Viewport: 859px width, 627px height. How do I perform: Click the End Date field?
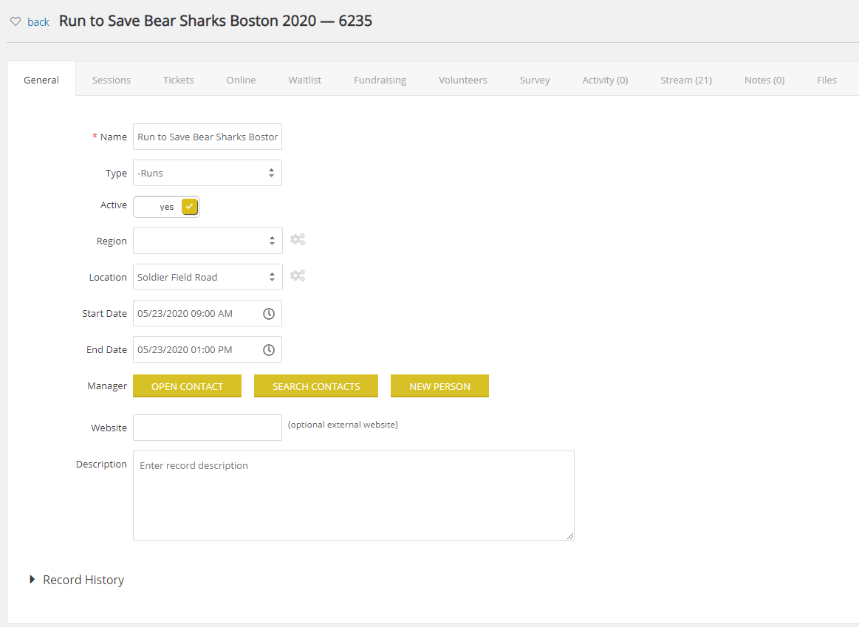[x=208, y=349]
